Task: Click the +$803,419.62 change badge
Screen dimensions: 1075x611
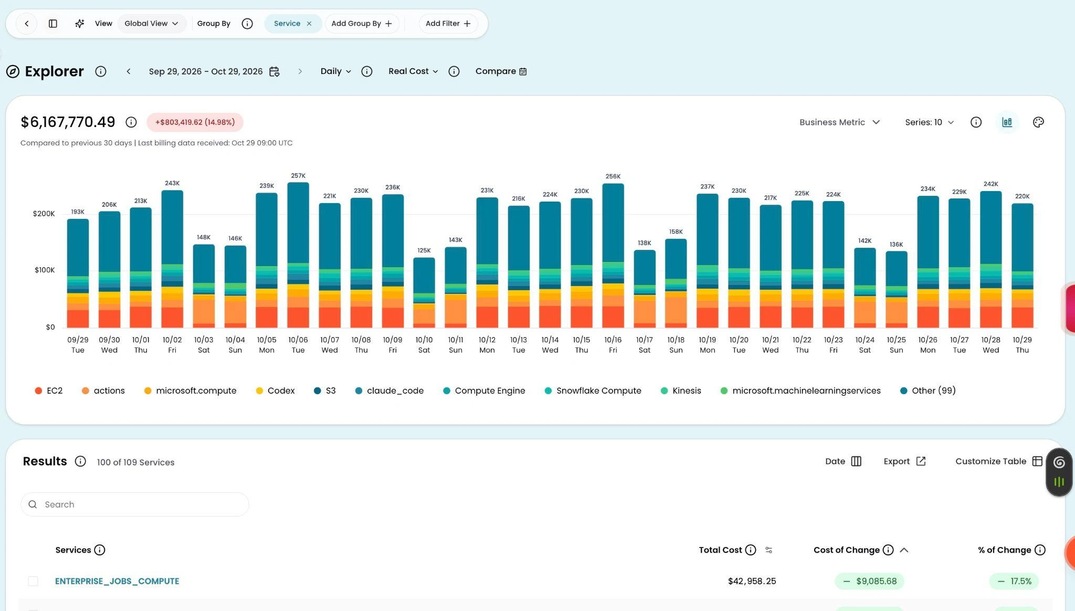Action: pyautogui.click(x=195, y=122)
